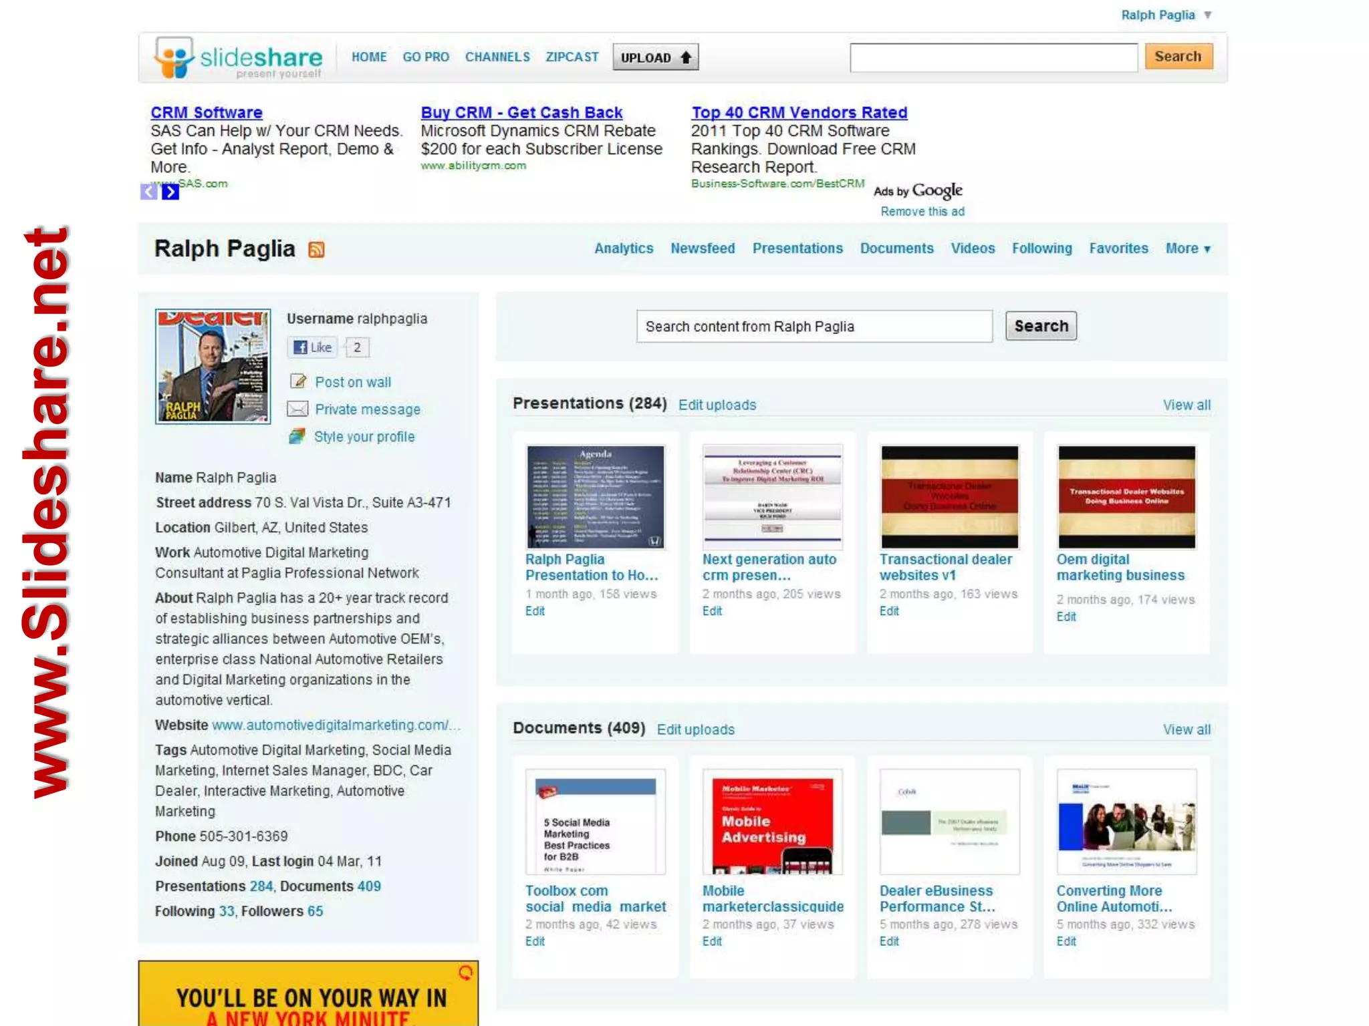Viewport: 1369px width, 1026px height.
Task: Open the Ralph Paglia account dropdown menu
Action: click(1207, 15)
